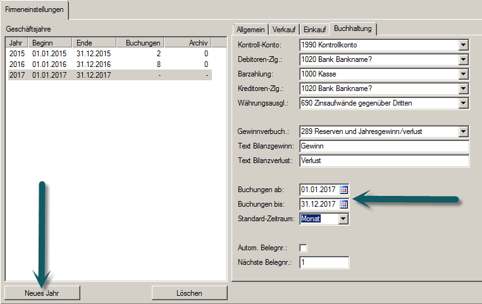Image resolution: width=482 pixels, height=304 pixels.
Task: Switch to the Verkauf tab
Action: [x=284, y=30]
